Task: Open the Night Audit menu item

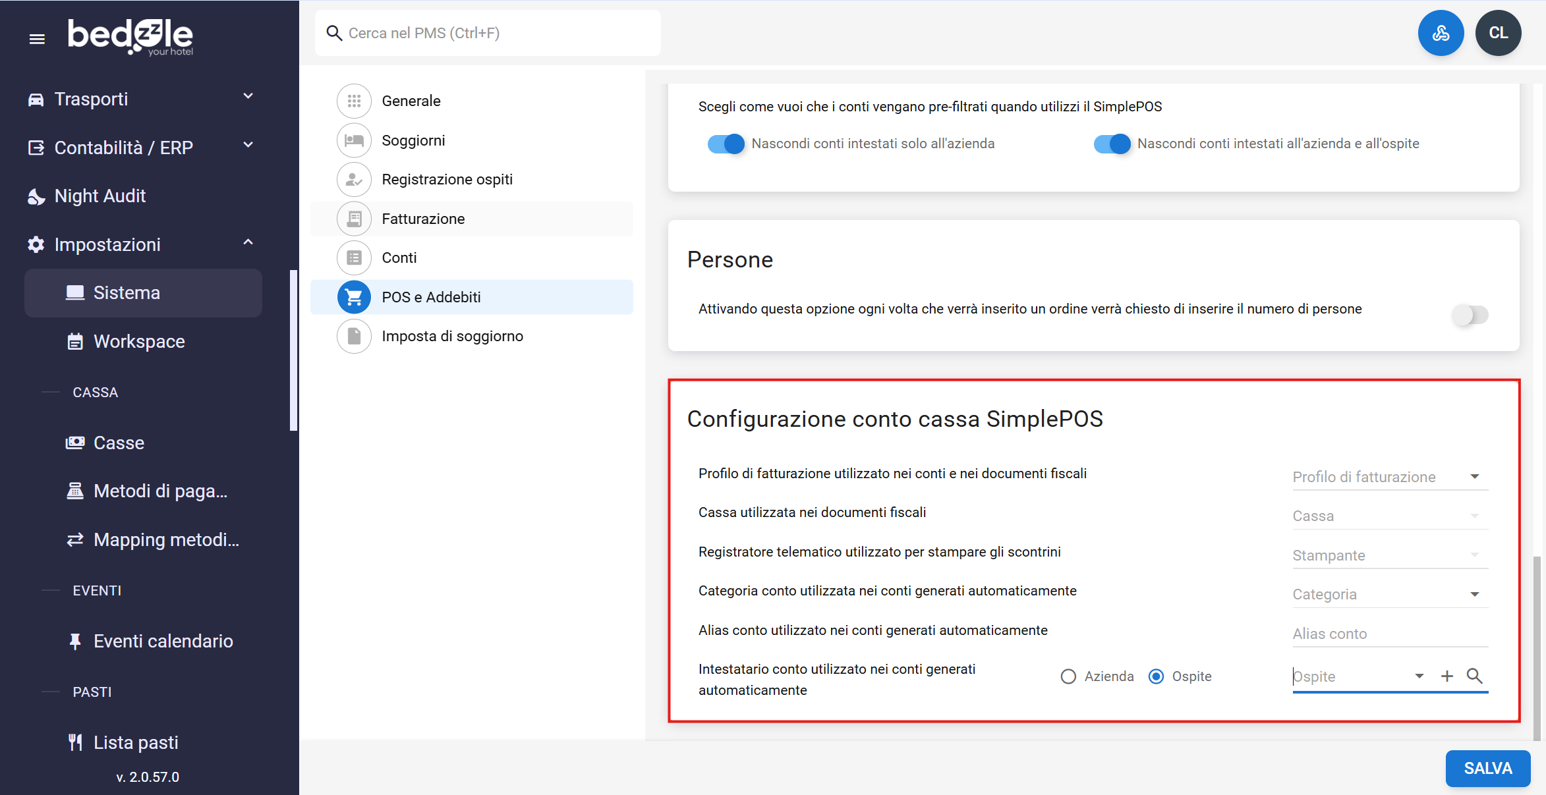Action: click(100, 196)
